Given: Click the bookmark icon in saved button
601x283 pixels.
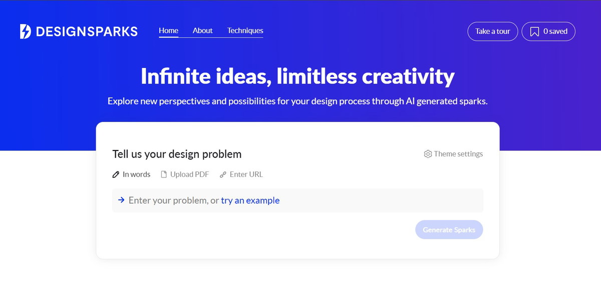Looking at the screenshot, I should [534, 31].
